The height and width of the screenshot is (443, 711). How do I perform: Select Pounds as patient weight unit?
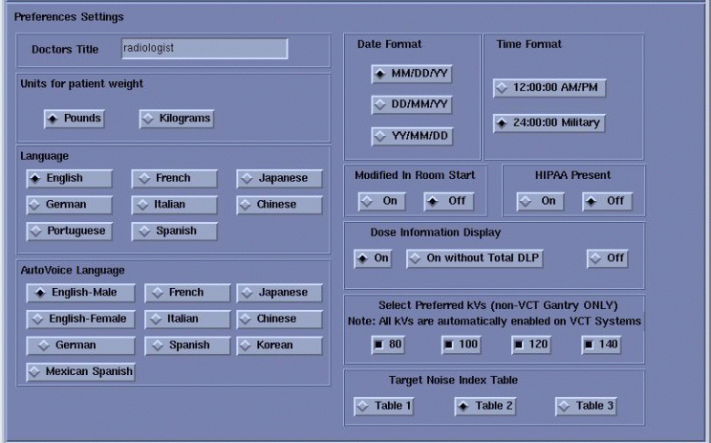click(74, 119)
